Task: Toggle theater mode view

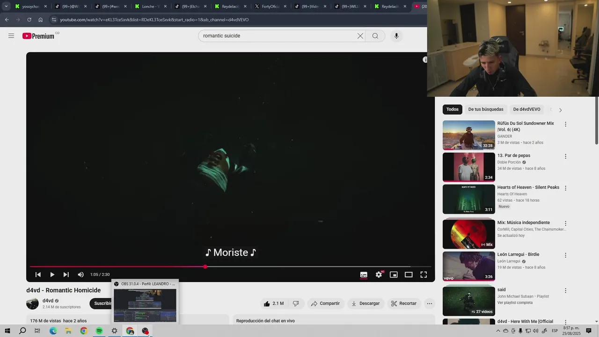Action: [409, 275]
